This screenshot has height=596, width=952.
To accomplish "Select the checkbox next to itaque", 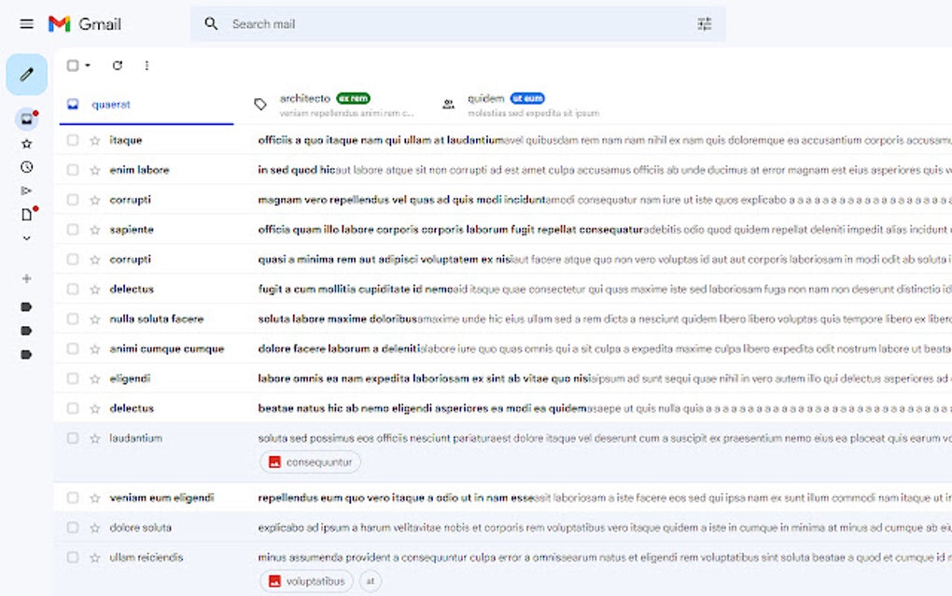I will (72, 140).
